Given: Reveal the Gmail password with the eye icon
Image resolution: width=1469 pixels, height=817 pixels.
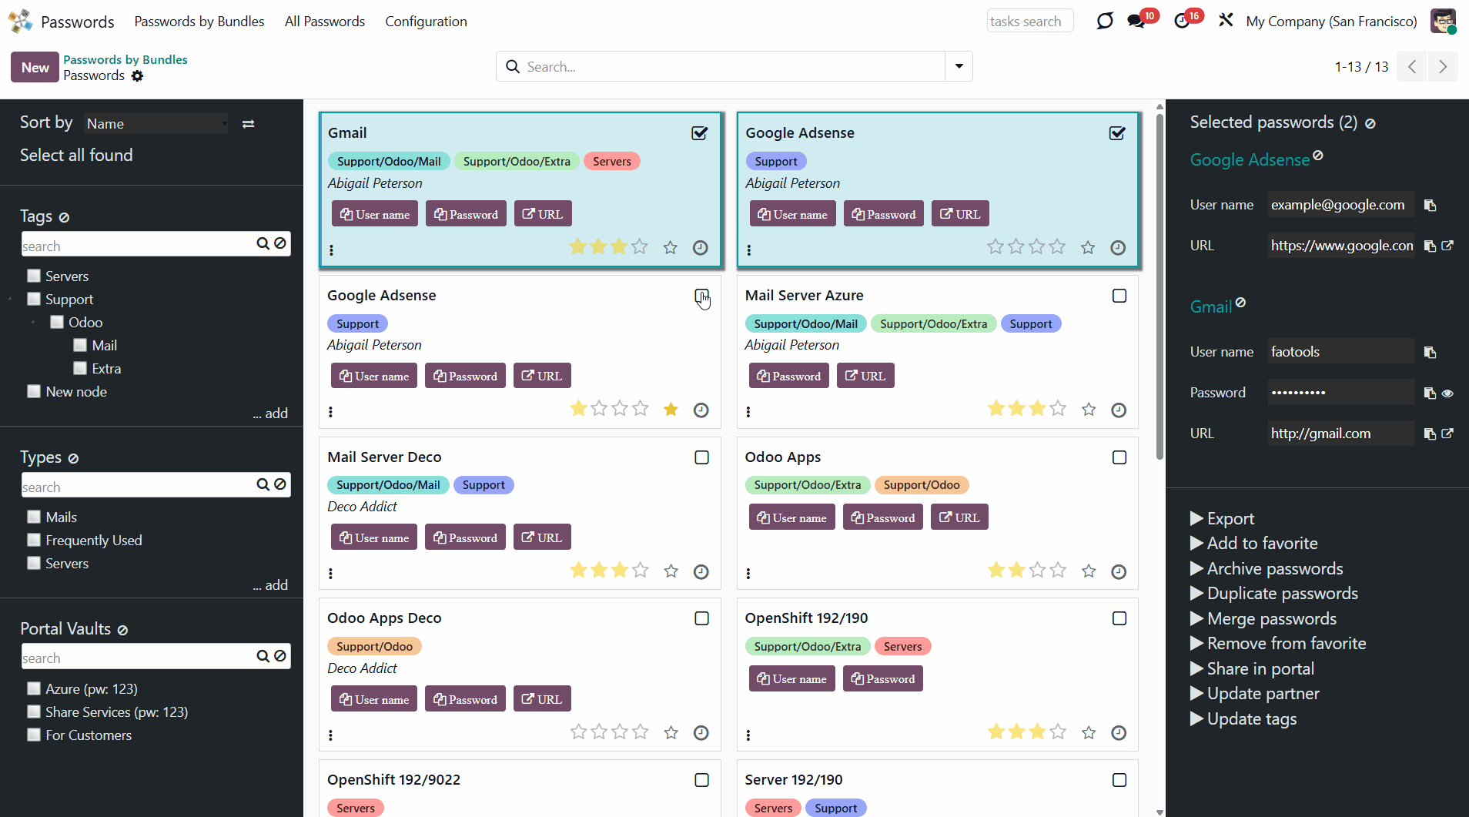Looking at the screenshot, I should 1447,393.
